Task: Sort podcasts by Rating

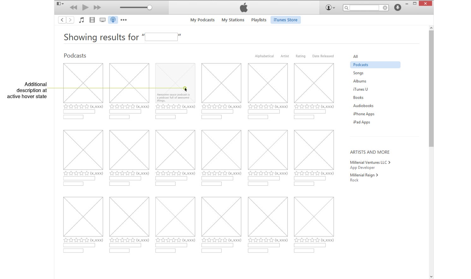Action: 301,56
